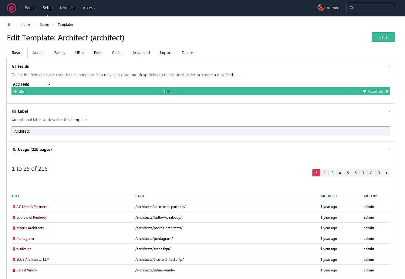405x279 pixels.
Task: Click the home tree icon in the breadcrumb
Action: (9, 25)
